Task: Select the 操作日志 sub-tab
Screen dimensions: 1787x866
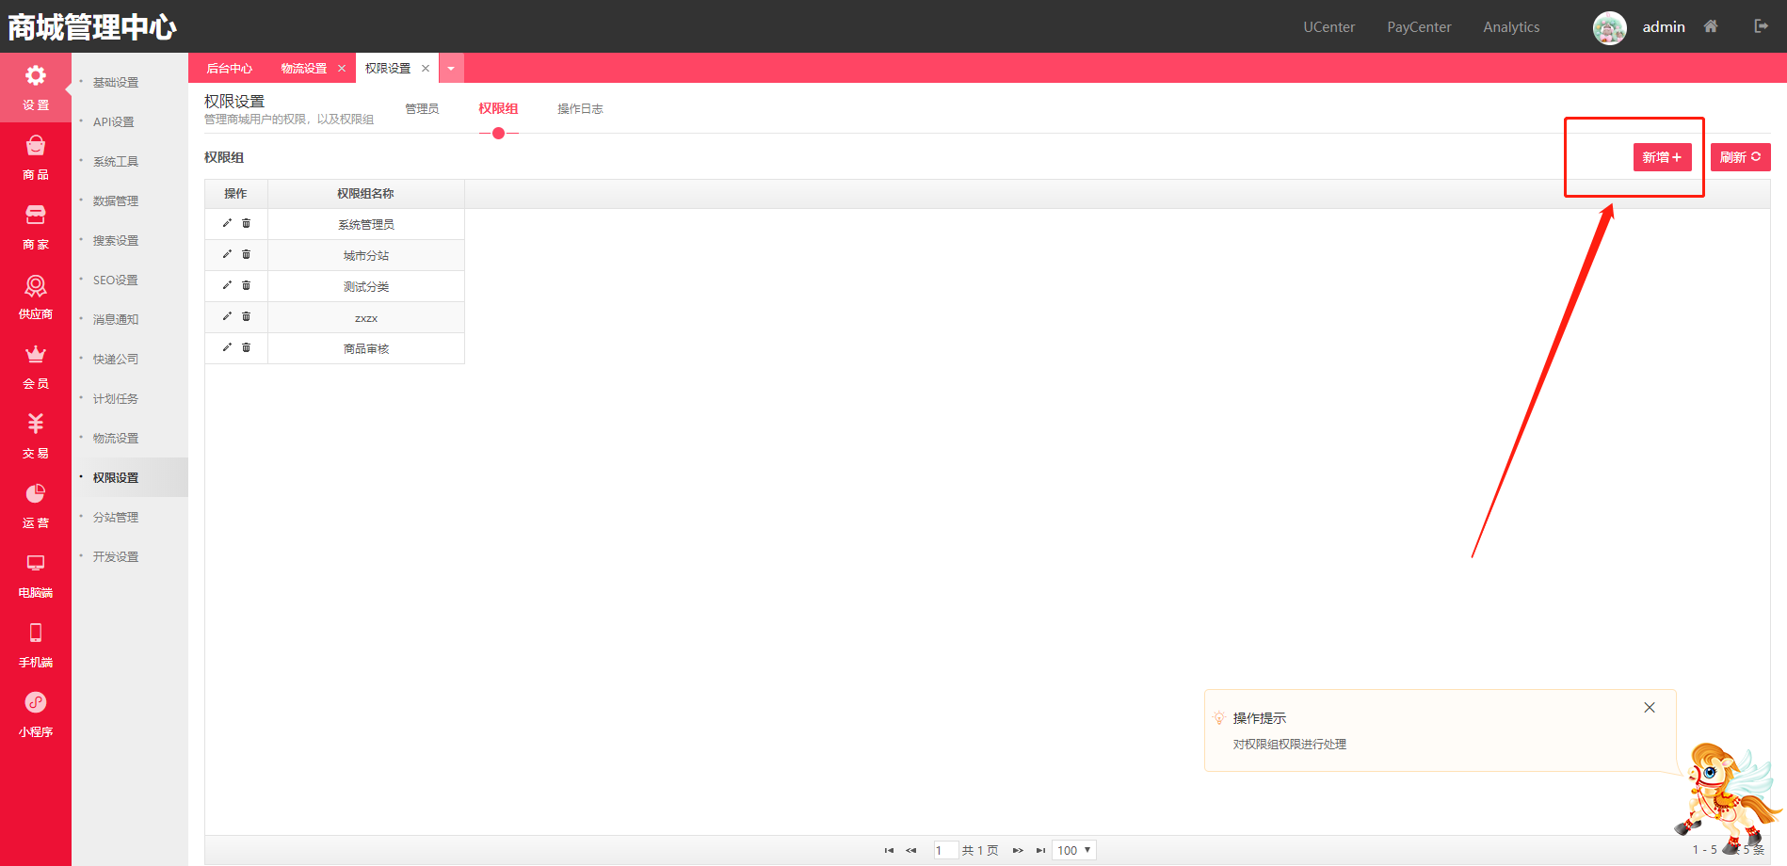Action: coord(580,109)
